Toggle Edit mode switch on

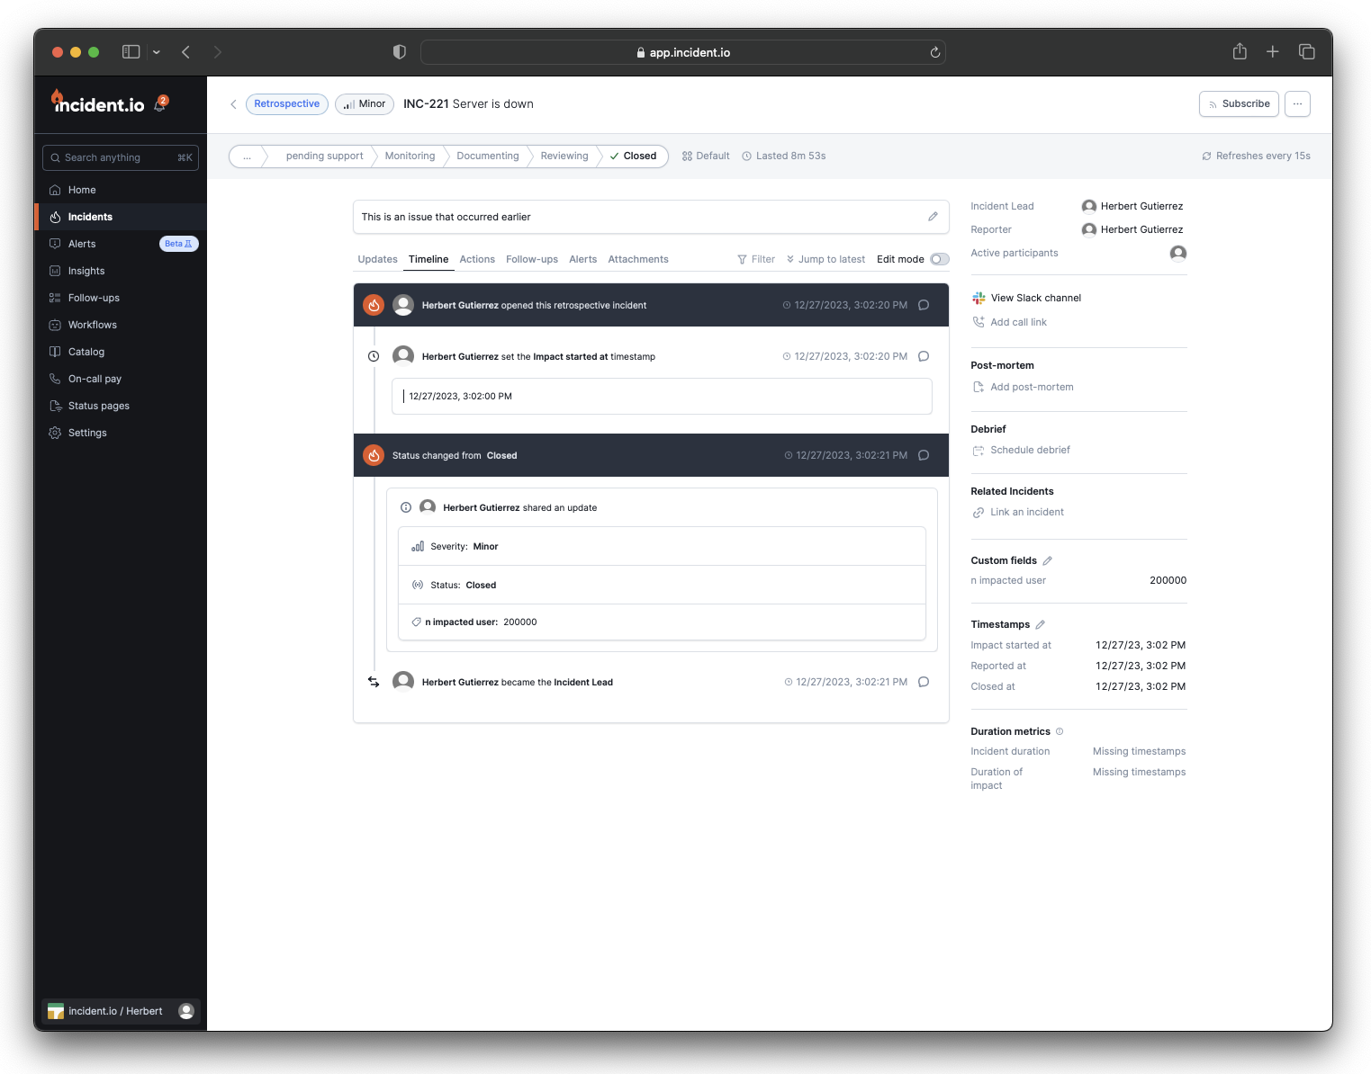(x=940, y=259)
